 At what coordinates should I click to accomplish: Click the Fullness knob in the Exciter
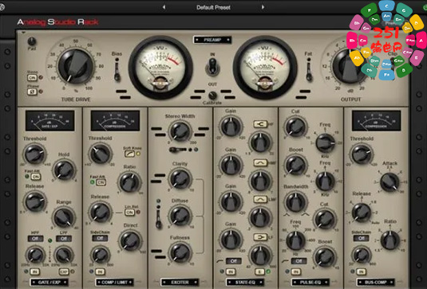pyautogui.click(x=180, y=253)
